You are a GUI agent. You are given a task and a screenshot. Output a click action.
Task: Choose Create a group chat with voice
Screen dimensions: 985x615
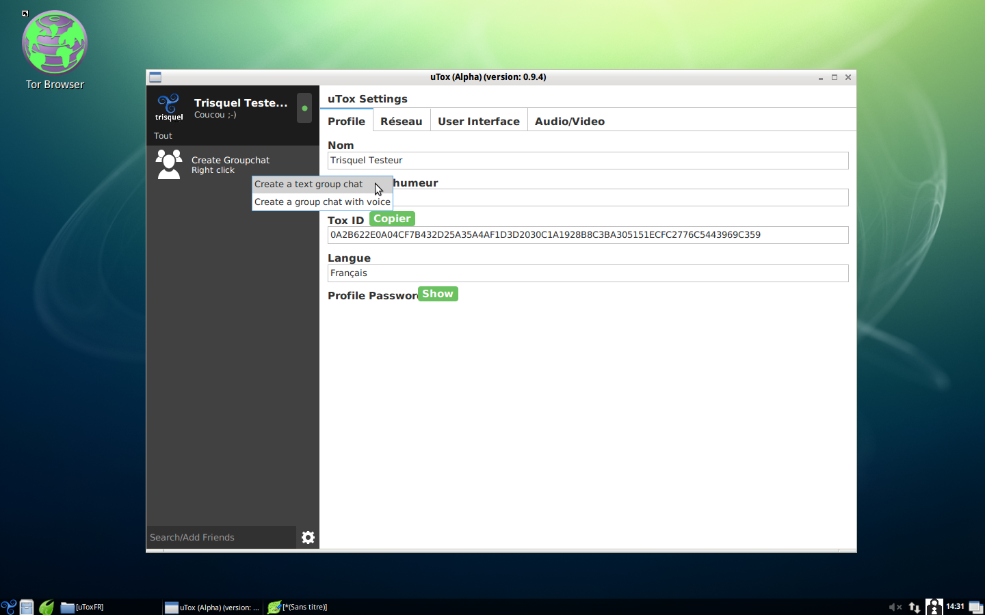[322, 202]
